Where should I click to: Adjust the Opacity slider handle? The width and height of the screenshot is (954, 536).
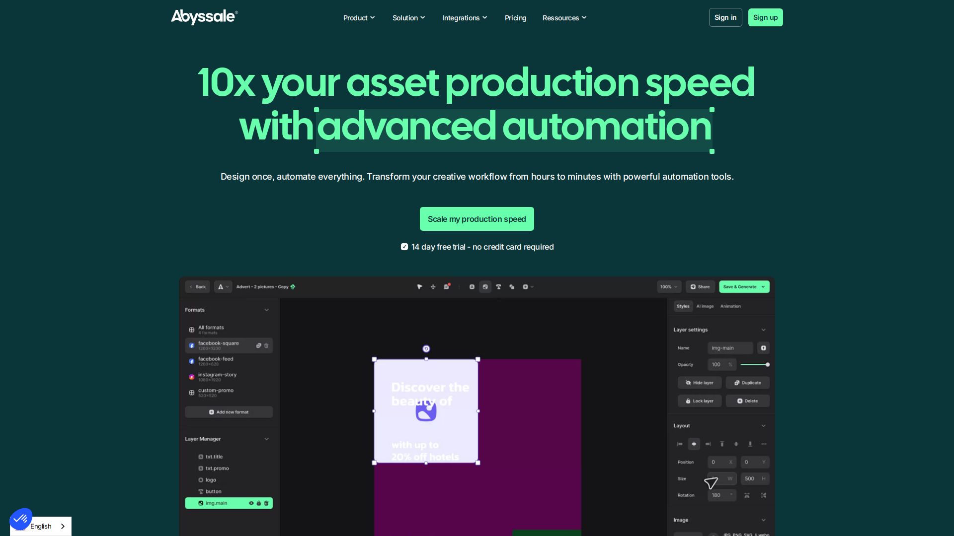click(768, 365)
